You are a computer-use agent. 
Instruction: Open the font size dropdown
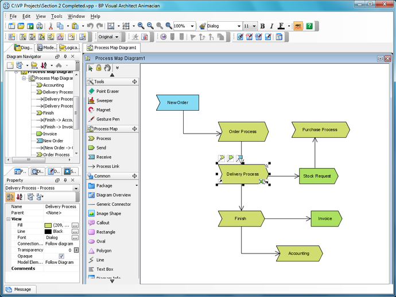(x=254, y=26)
